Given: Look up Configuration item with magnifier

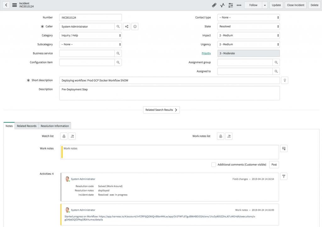Looking at the screenshot, I should point(118,62).
